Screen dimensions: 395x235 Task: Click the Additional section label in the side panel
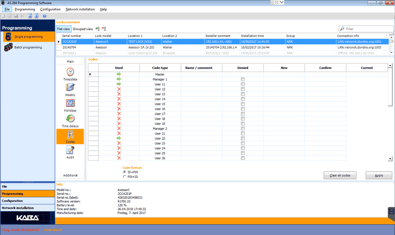[x=70, y=175]
